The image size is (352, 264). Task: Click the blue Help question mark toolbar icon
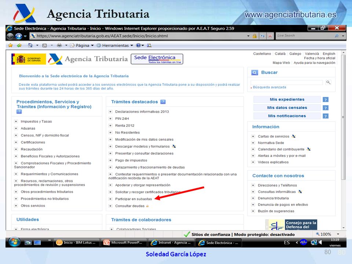pyautogui.click(x=138, y=45)
